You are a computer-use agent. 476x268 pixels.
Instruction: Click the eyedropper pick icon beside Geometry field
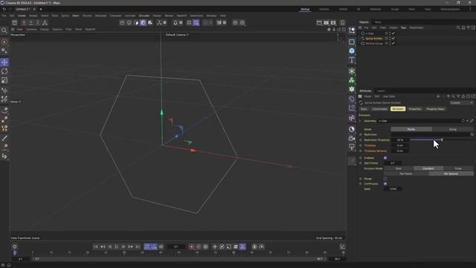click(x=472, y=121)
